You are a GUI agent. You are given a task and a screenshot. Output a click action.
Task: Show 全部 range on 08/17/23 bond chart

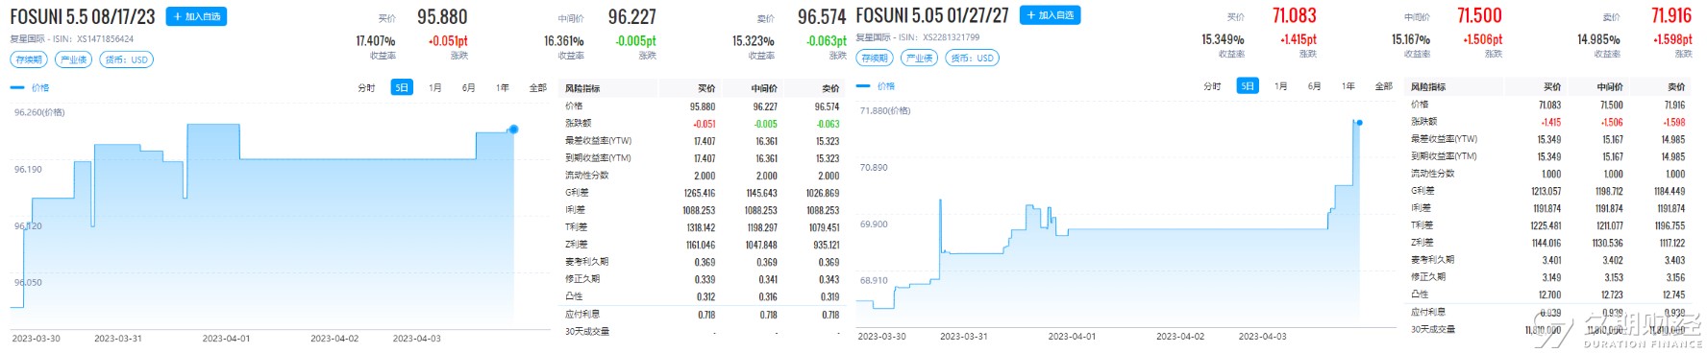pos(538,87)
